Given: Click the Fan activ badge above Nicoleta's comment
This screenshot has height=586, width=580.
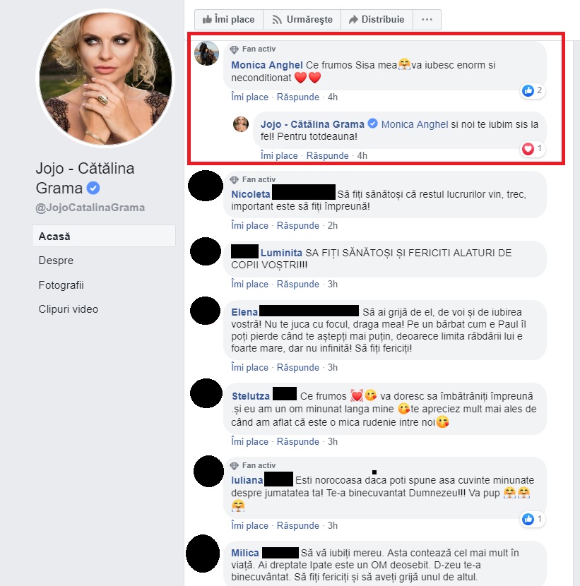Looking at the screenshot, I should click(x=253, y=180).
